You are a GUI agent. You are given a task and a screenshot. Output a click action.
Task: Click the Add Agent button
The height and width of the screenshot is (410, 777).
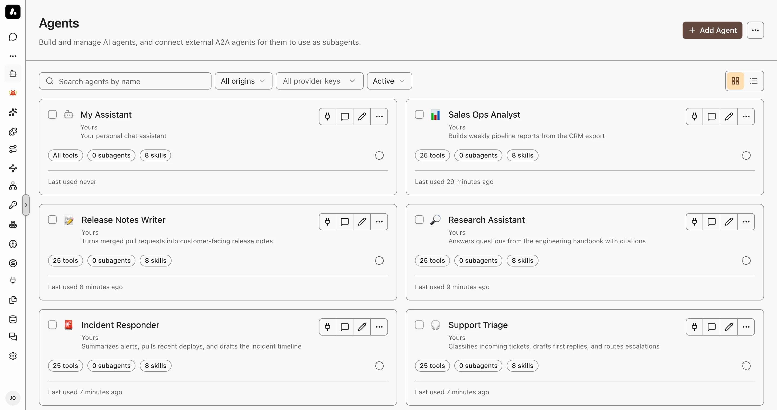[x=712, y=30]
